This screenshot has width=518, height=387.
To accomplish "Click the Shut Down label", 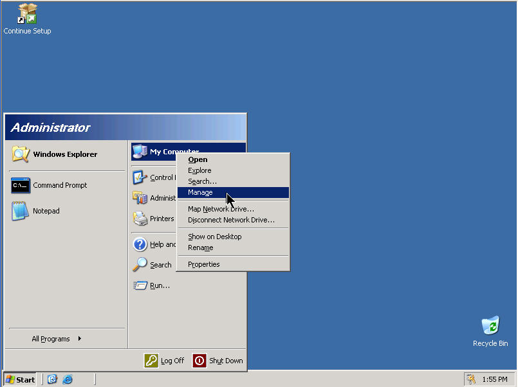I will point(226,361).
